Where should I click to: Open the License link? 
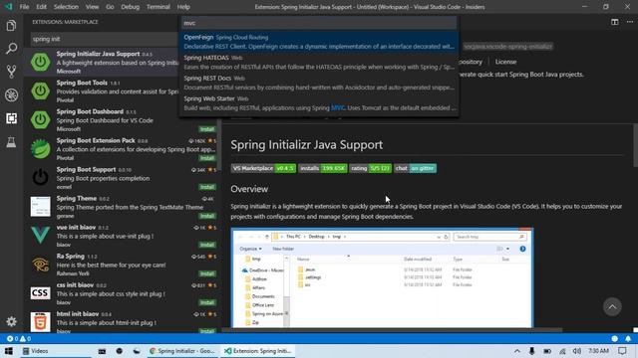pos(505,62)
